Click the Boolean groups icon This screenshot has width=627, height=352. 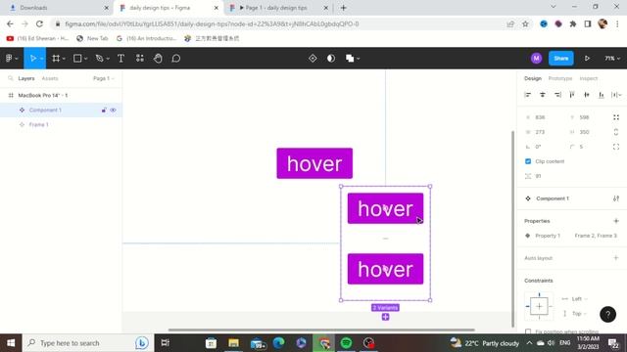(x=350, y=59)
